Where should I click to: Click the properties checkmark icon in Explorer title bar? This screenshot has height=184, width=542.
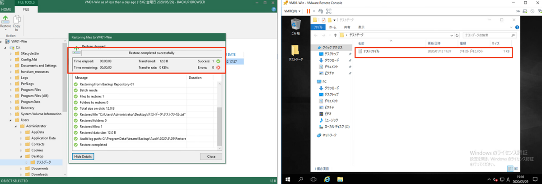click(324, 20)
